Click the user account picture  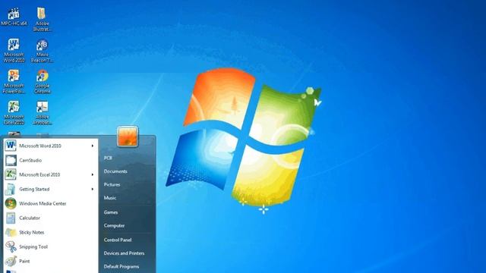(x=128, y=136)
